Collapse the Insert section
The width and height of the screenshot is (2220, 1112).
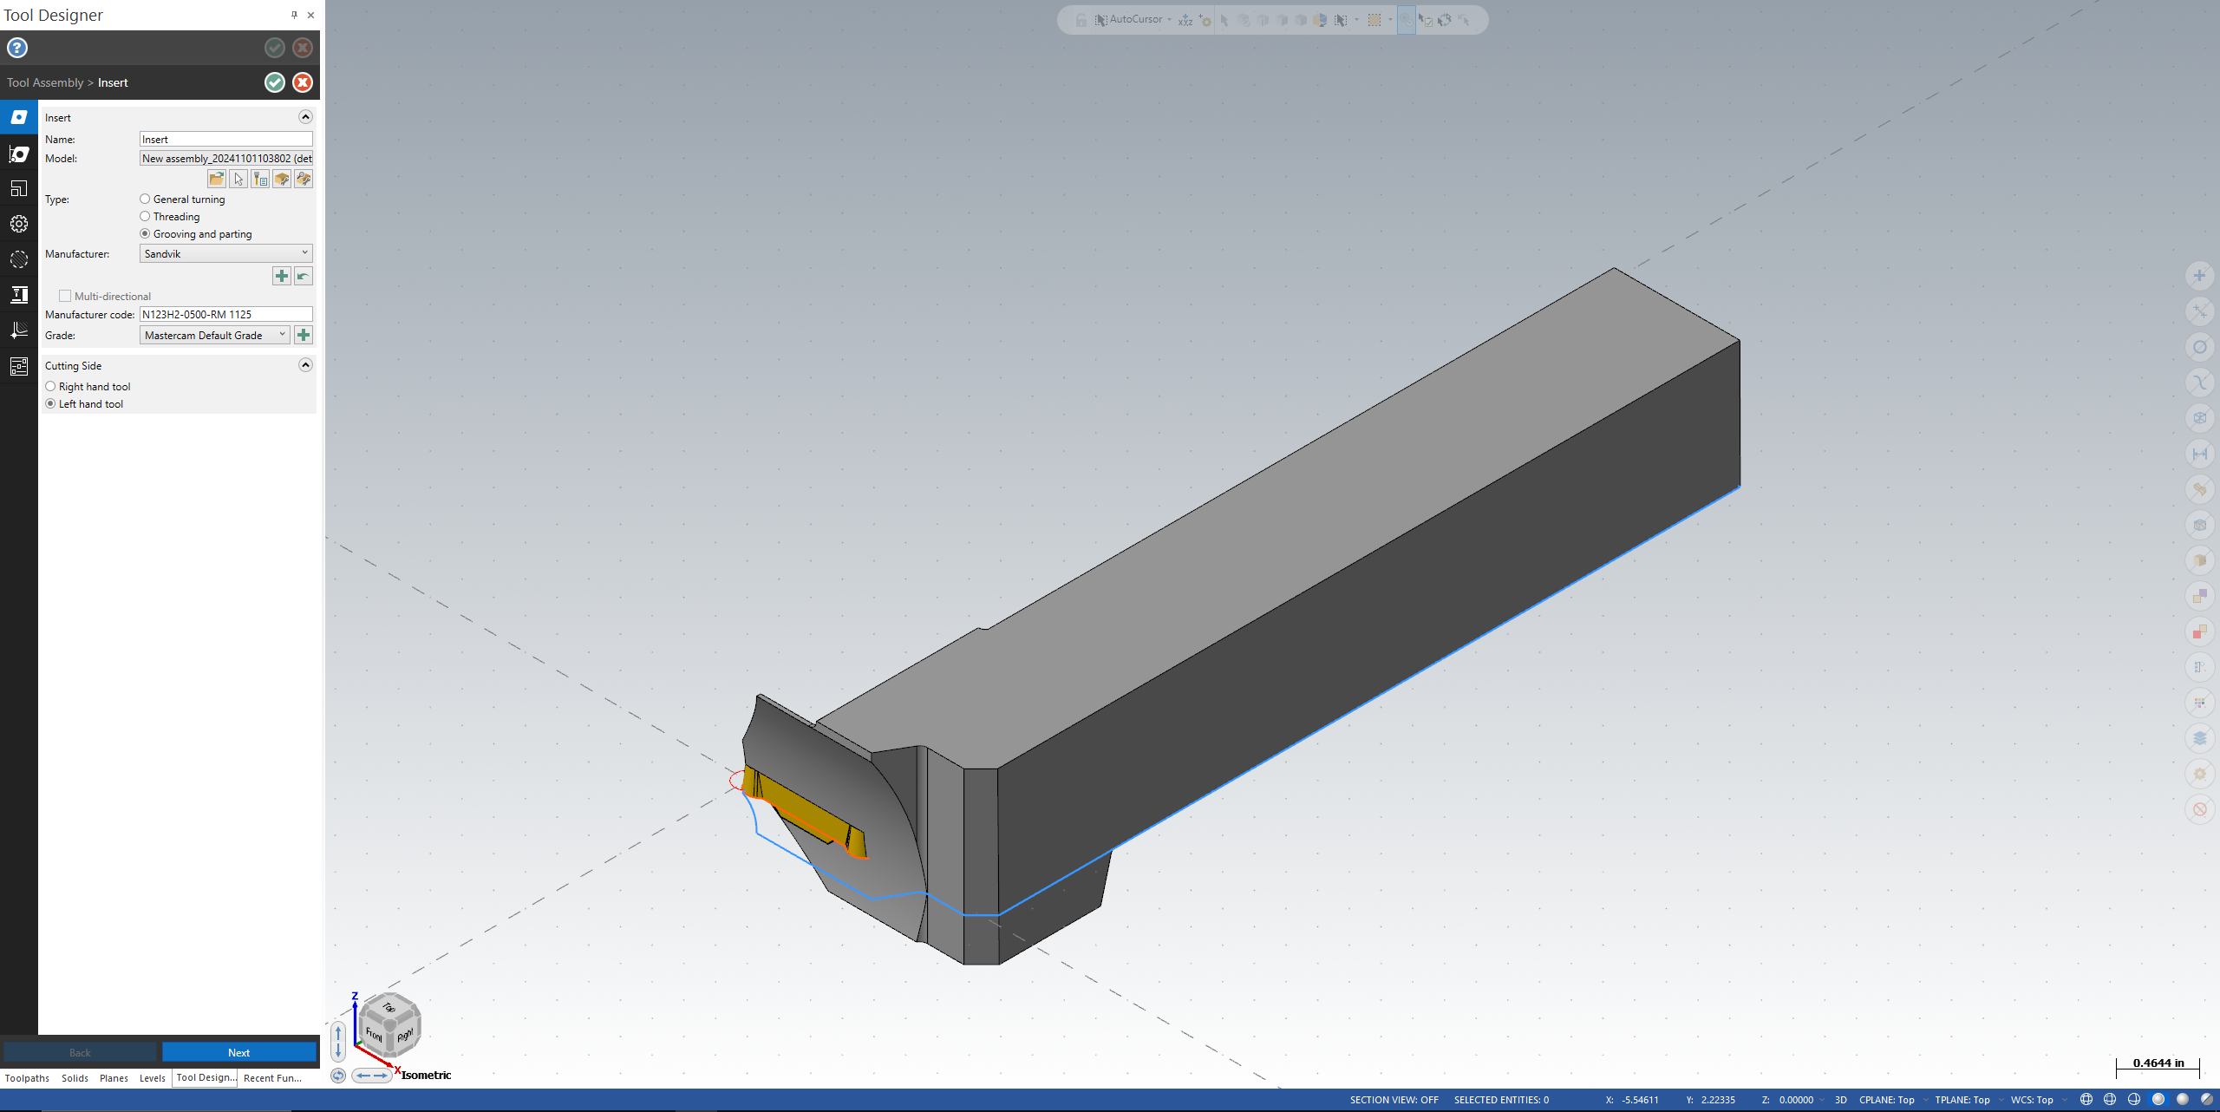[x=305, y=117]
